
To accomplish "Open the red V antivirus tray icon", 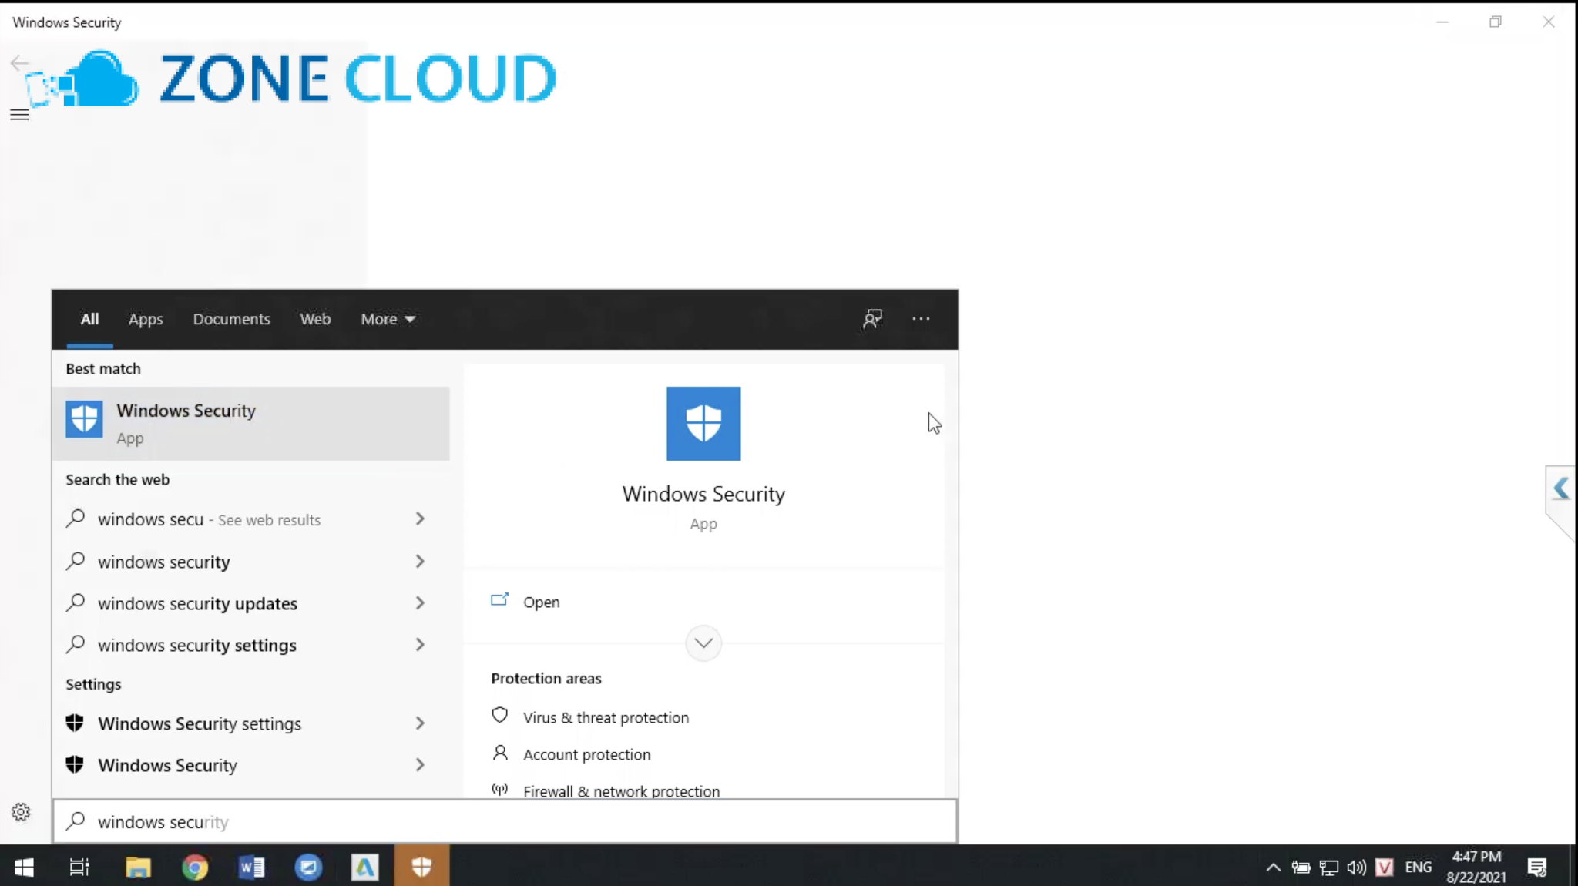I will (1384, 868).
